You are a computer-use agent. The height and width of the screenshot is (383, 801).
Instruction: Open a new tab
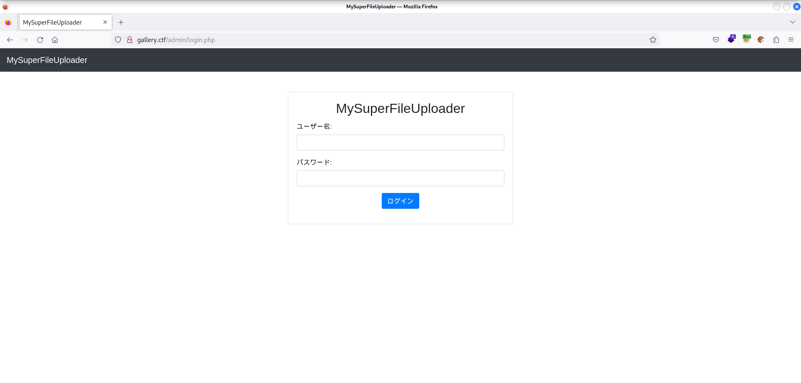point(121,23)
